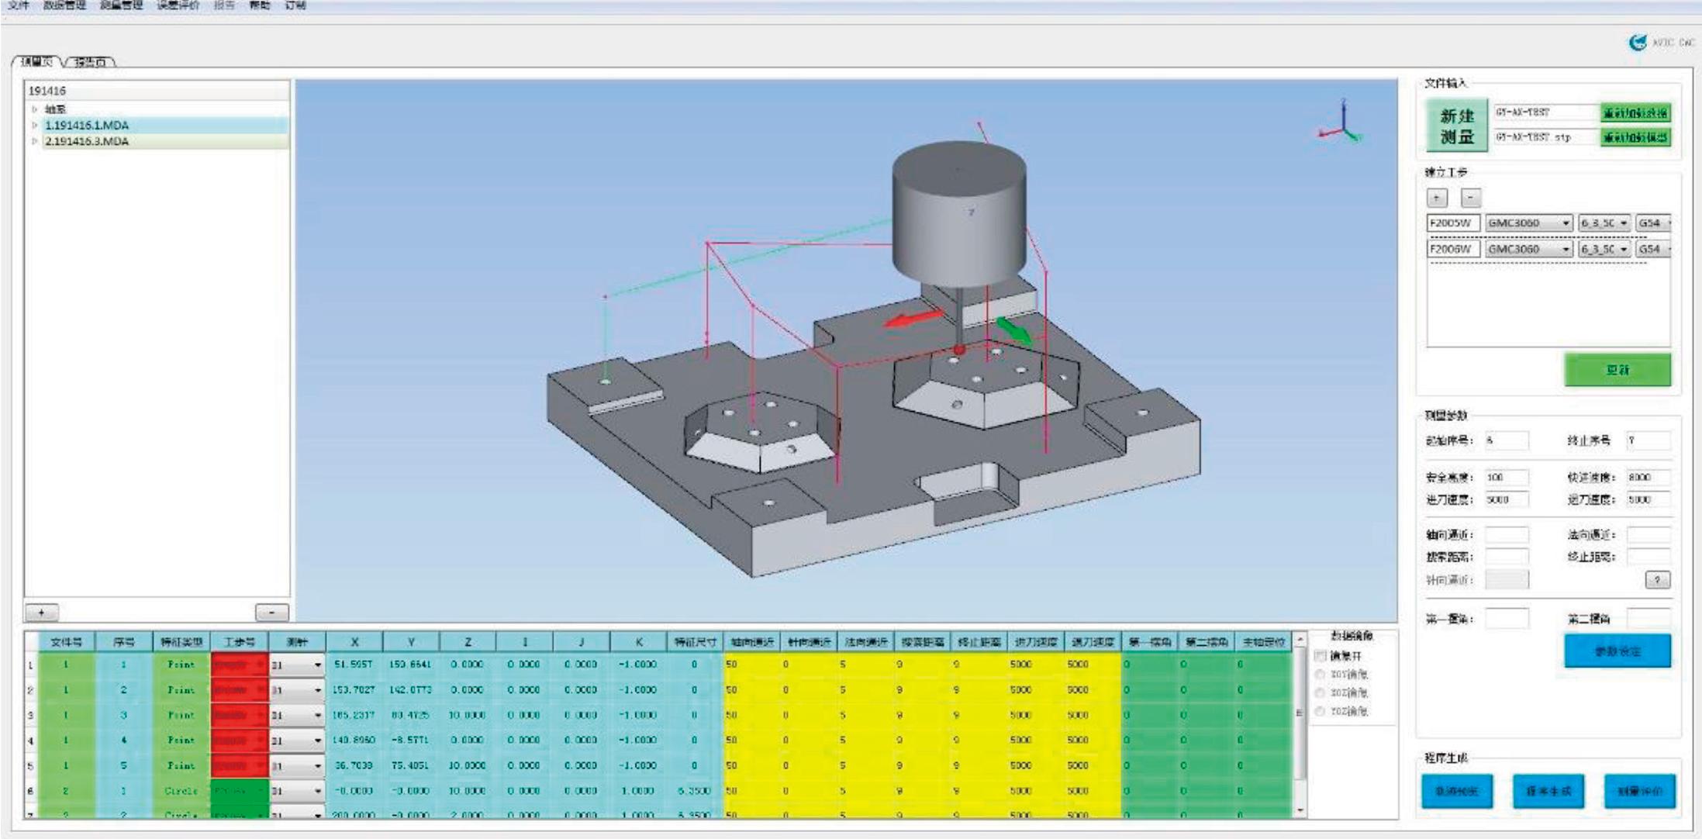This screenshot has width=1702, height=839.
Task: Click the middle blue button in 程序生成 group
Action: click(x=1548, y=792)
